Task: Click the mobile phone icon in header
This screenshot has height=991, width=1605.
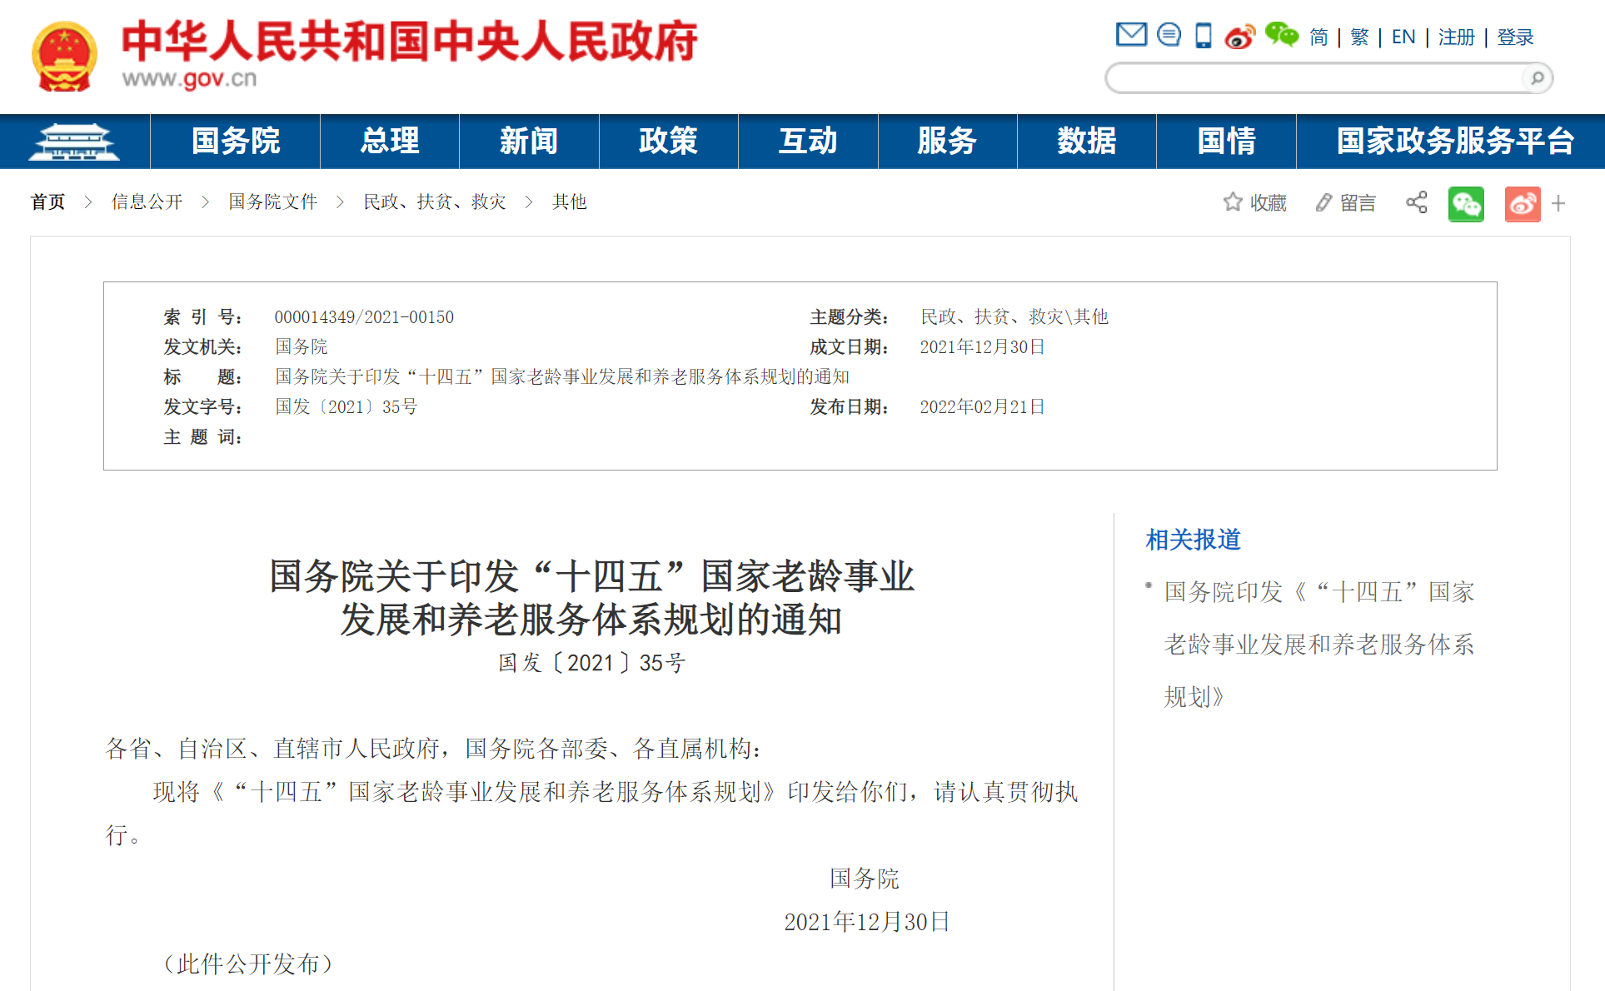Action: tap(1204, 36)
